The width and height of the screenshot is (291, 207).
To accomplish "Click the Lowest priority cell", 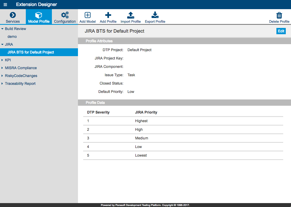I will click(141, 155).
